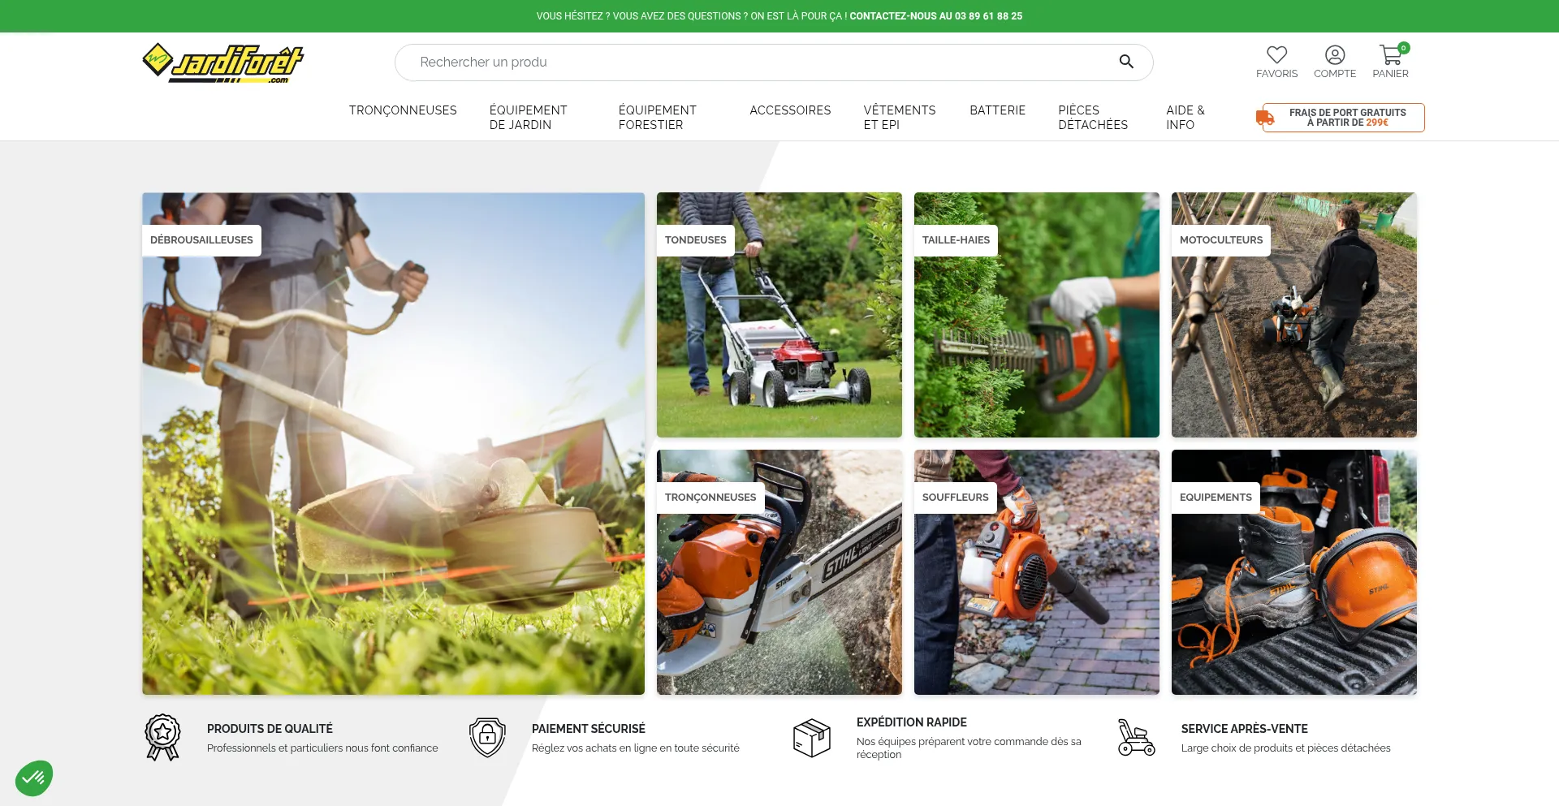Open the Équipement de jardin menu
Viewport: 1559px width, 806px height.
pyautogui.click(x=528, y=118)
